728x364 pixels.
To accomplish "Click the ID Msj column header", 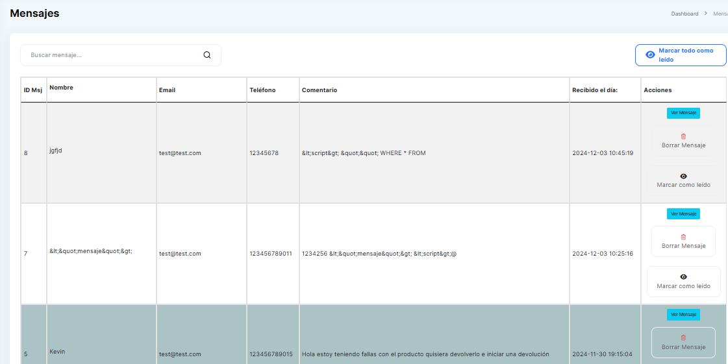I will (33, 90).
